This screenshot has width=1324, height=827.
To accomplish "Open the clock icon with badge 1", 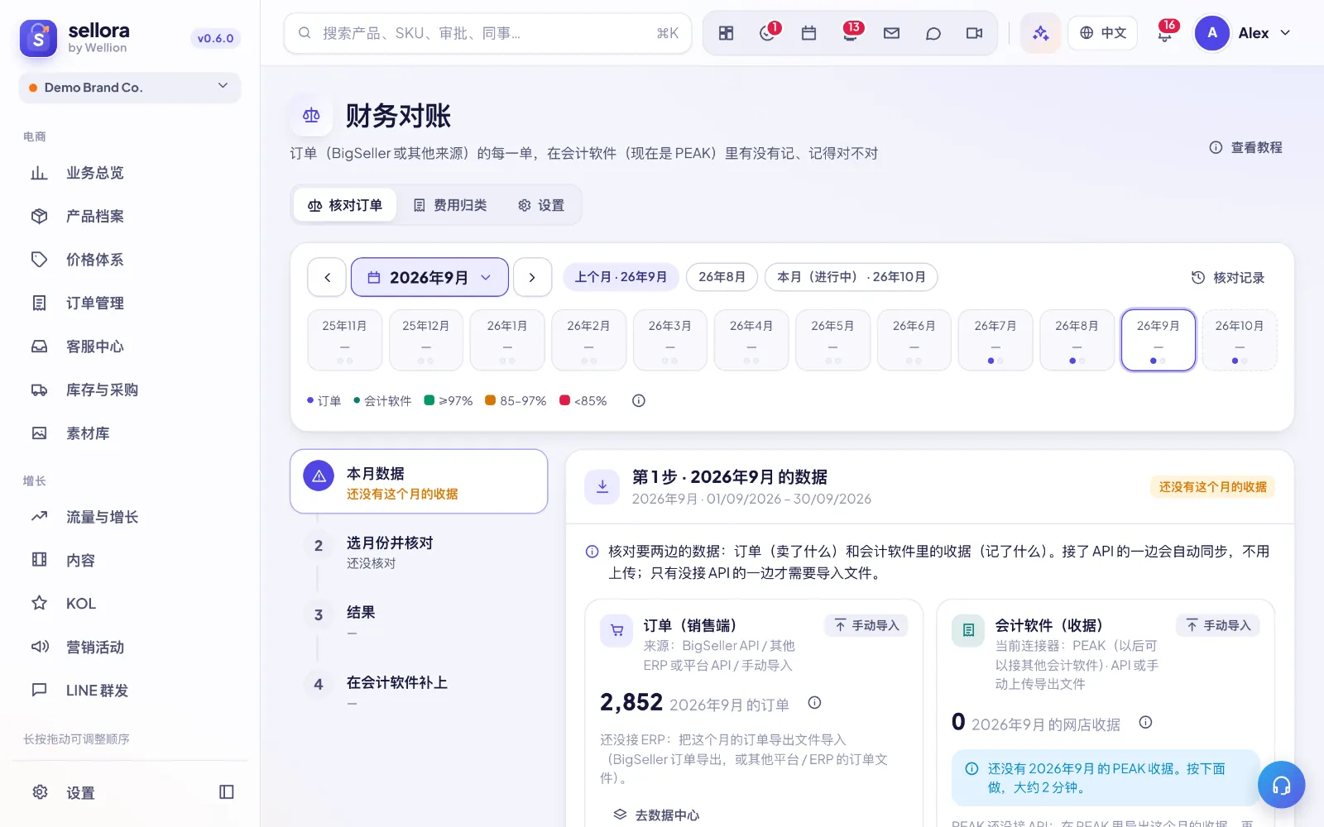I will click(x=767, y=33).
